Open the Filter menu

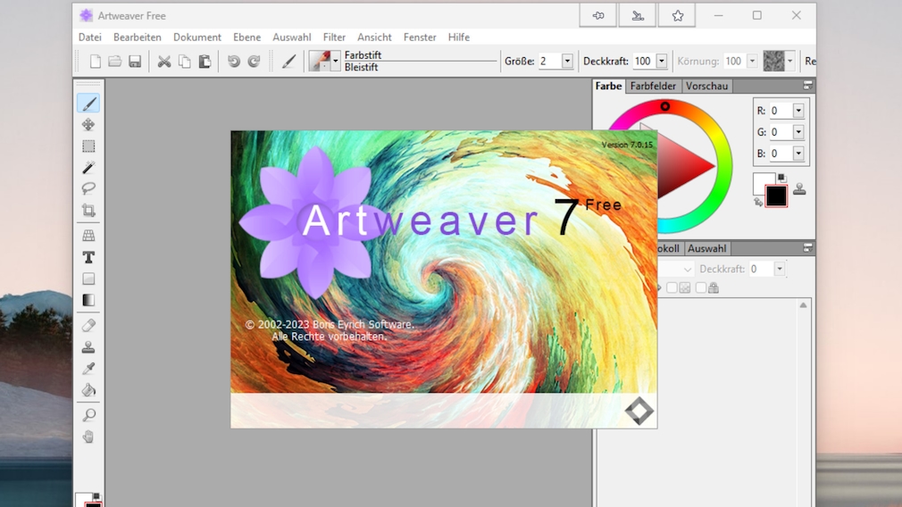tap(334, 37)
